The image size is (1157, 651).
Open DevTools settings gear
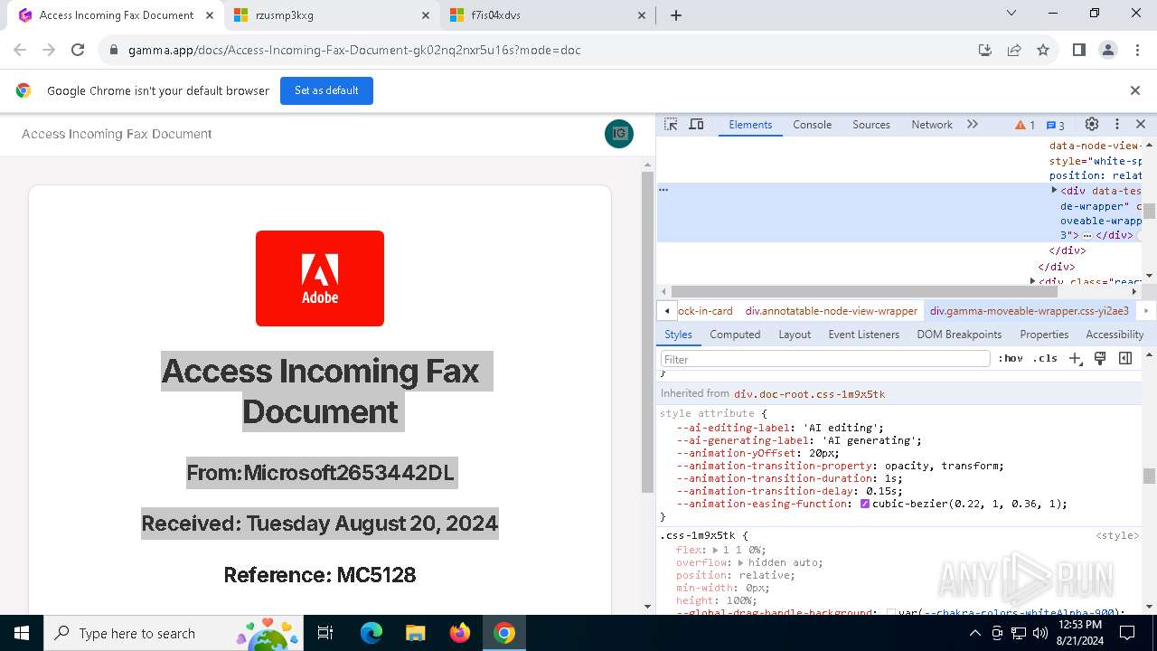tap(1092, 125)
